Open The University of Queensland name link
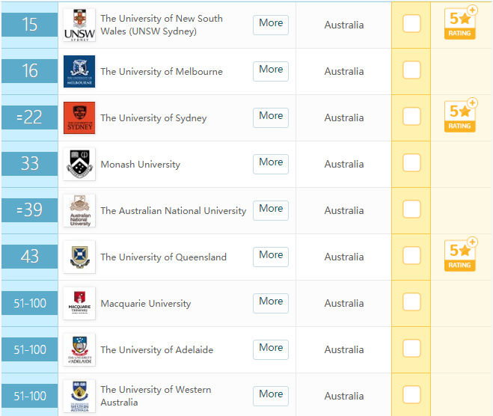Image resolution: width=493 pixels, height=416 pixels. 163,257
